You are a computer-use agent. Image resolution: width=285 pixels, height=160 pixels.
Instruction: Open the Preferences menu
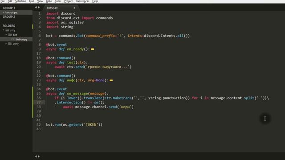(82, 1)
